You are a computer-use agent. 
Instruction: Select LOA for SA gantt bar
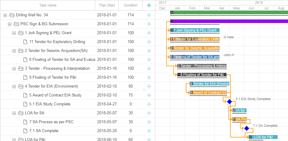239,110
